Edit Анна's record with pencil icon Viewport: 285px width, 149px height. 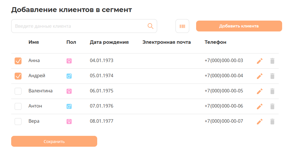(259, 61)
